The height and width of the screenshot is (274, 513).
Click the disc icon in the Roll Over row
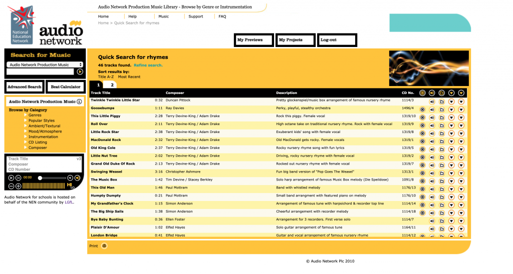coord(422,125)
